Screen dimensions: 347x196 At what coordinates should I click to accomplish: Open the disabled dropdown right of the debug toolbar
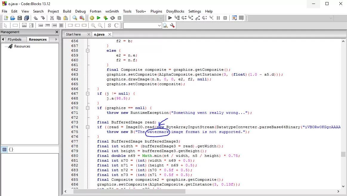(331, 18)
